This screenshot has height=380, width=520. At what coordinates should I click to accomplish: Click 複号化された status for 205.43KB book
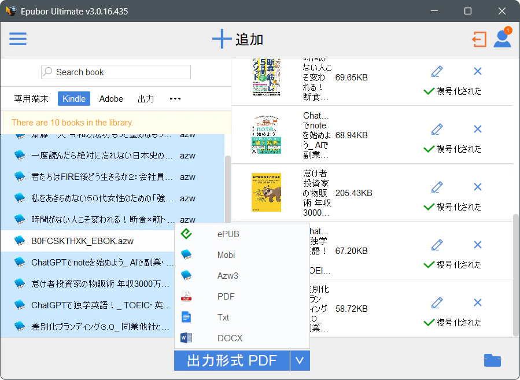(452, 207)
